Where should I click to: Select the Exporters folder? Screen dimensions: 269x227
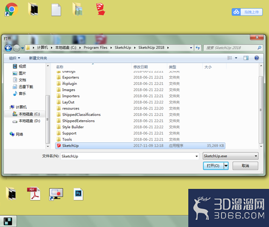click(140, 77)
